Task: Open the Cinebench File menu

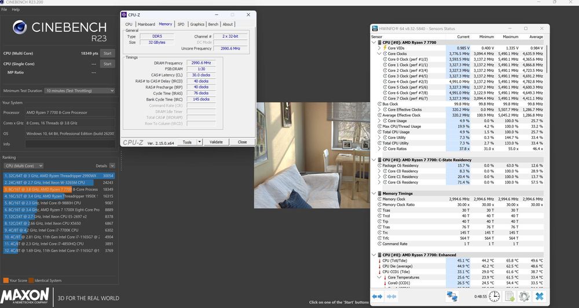Action: point(4,10)
